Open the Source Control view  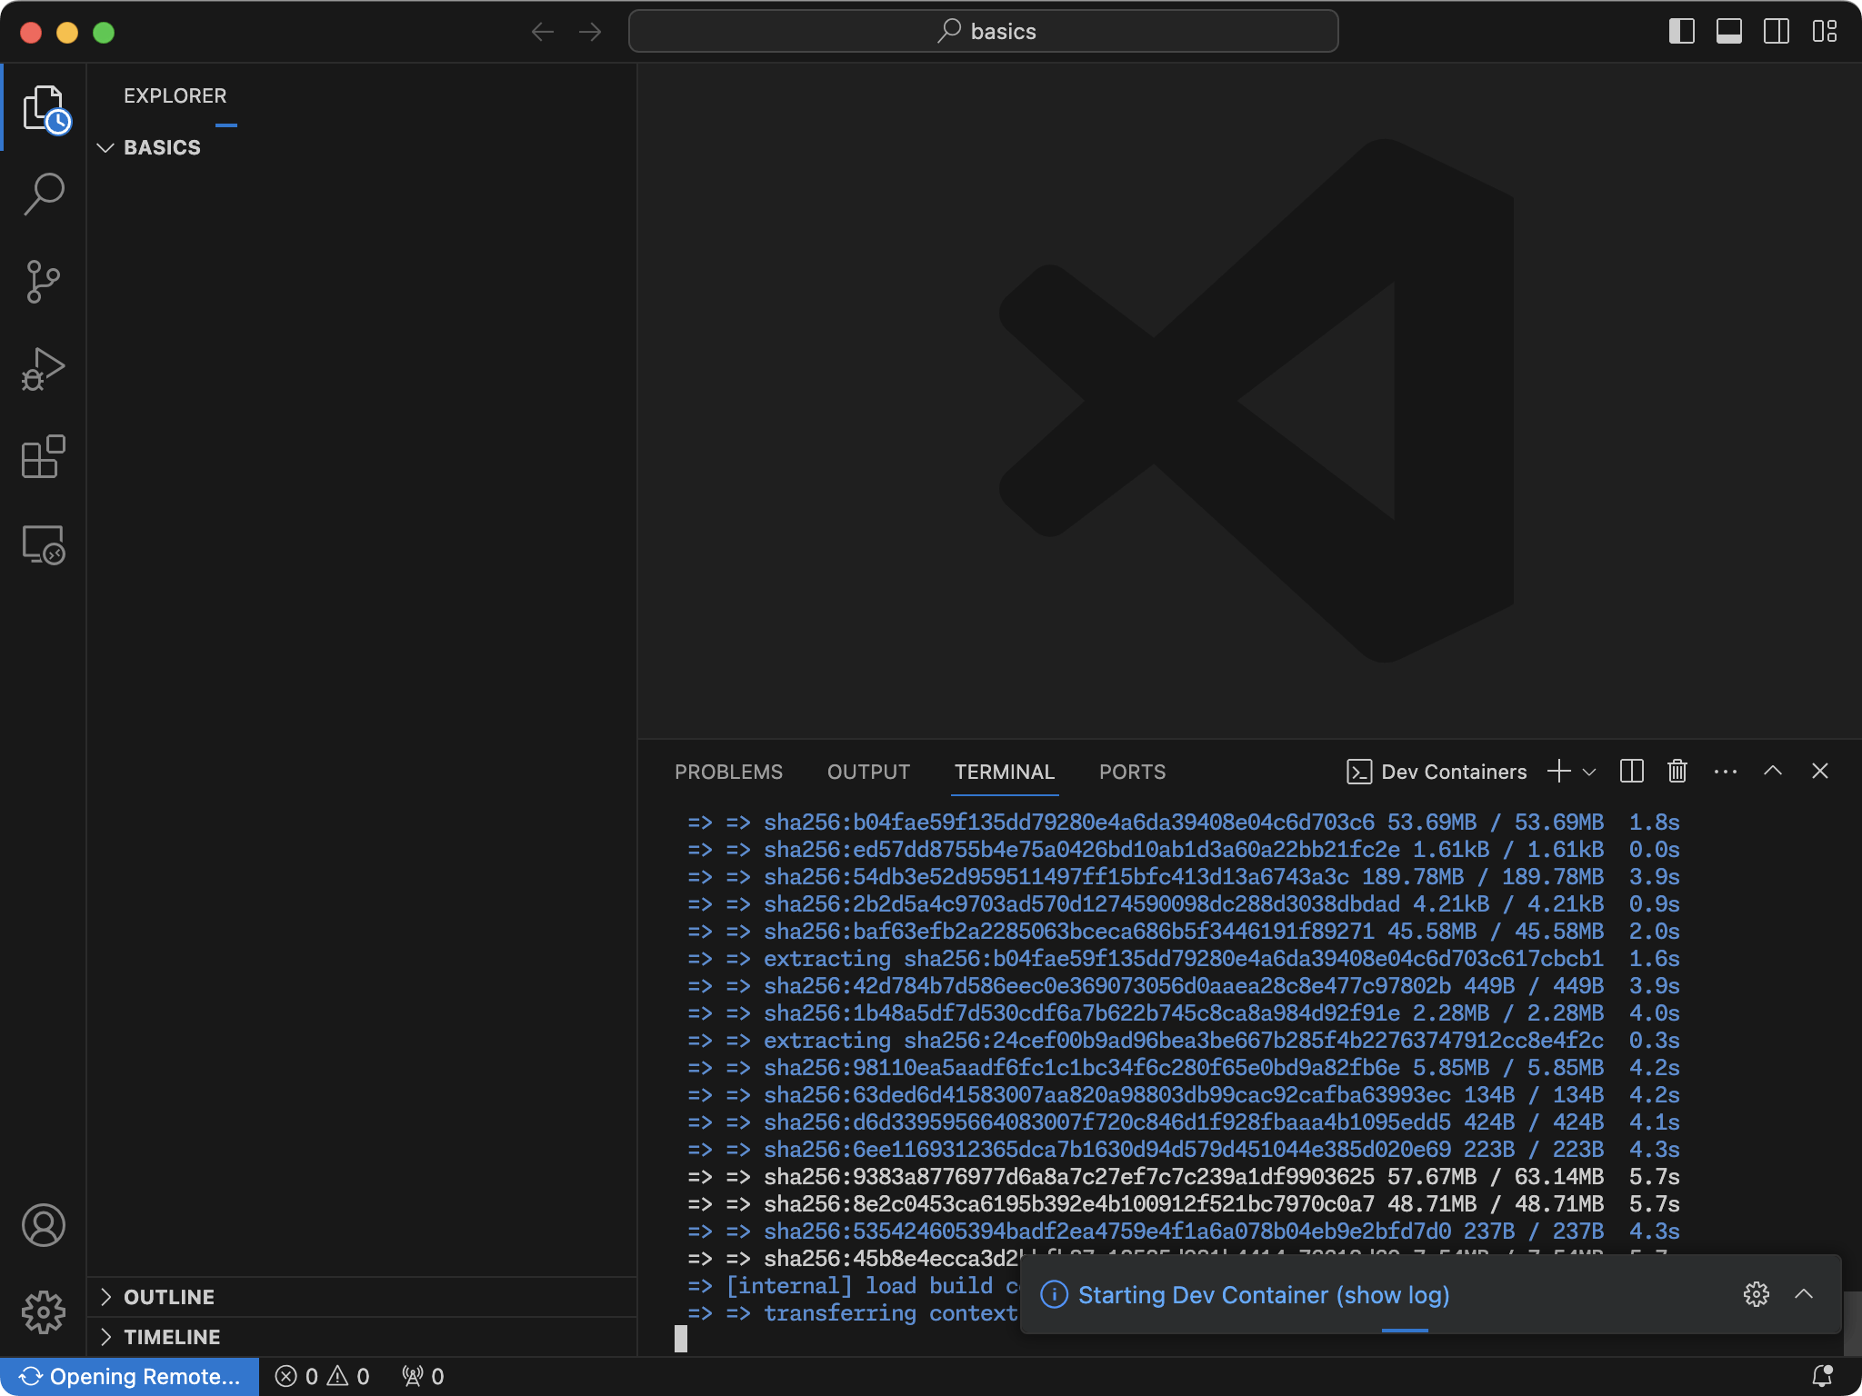point(44,282)
